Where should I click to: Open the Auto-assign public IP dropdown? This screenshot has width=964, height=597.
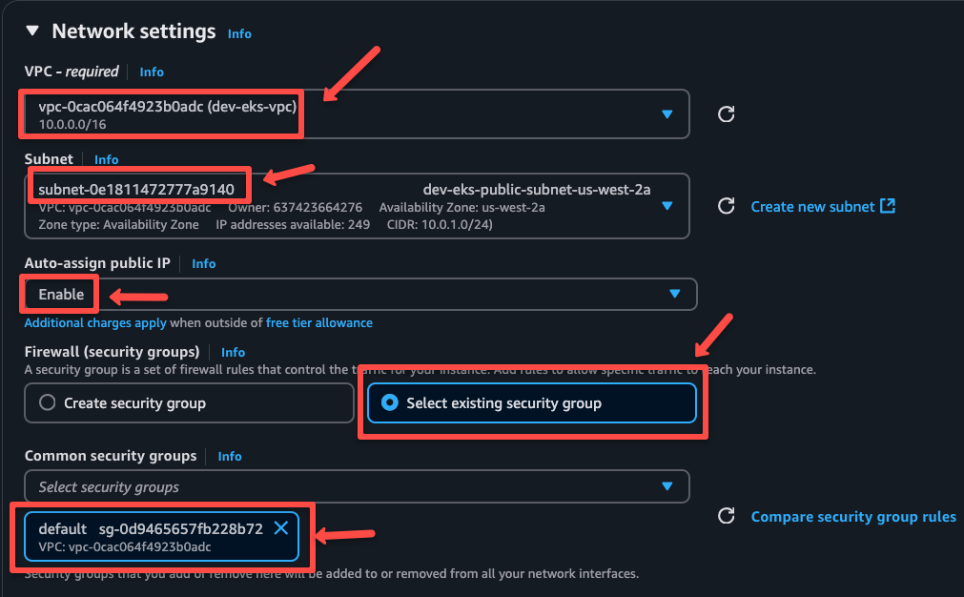click(675, 294)
